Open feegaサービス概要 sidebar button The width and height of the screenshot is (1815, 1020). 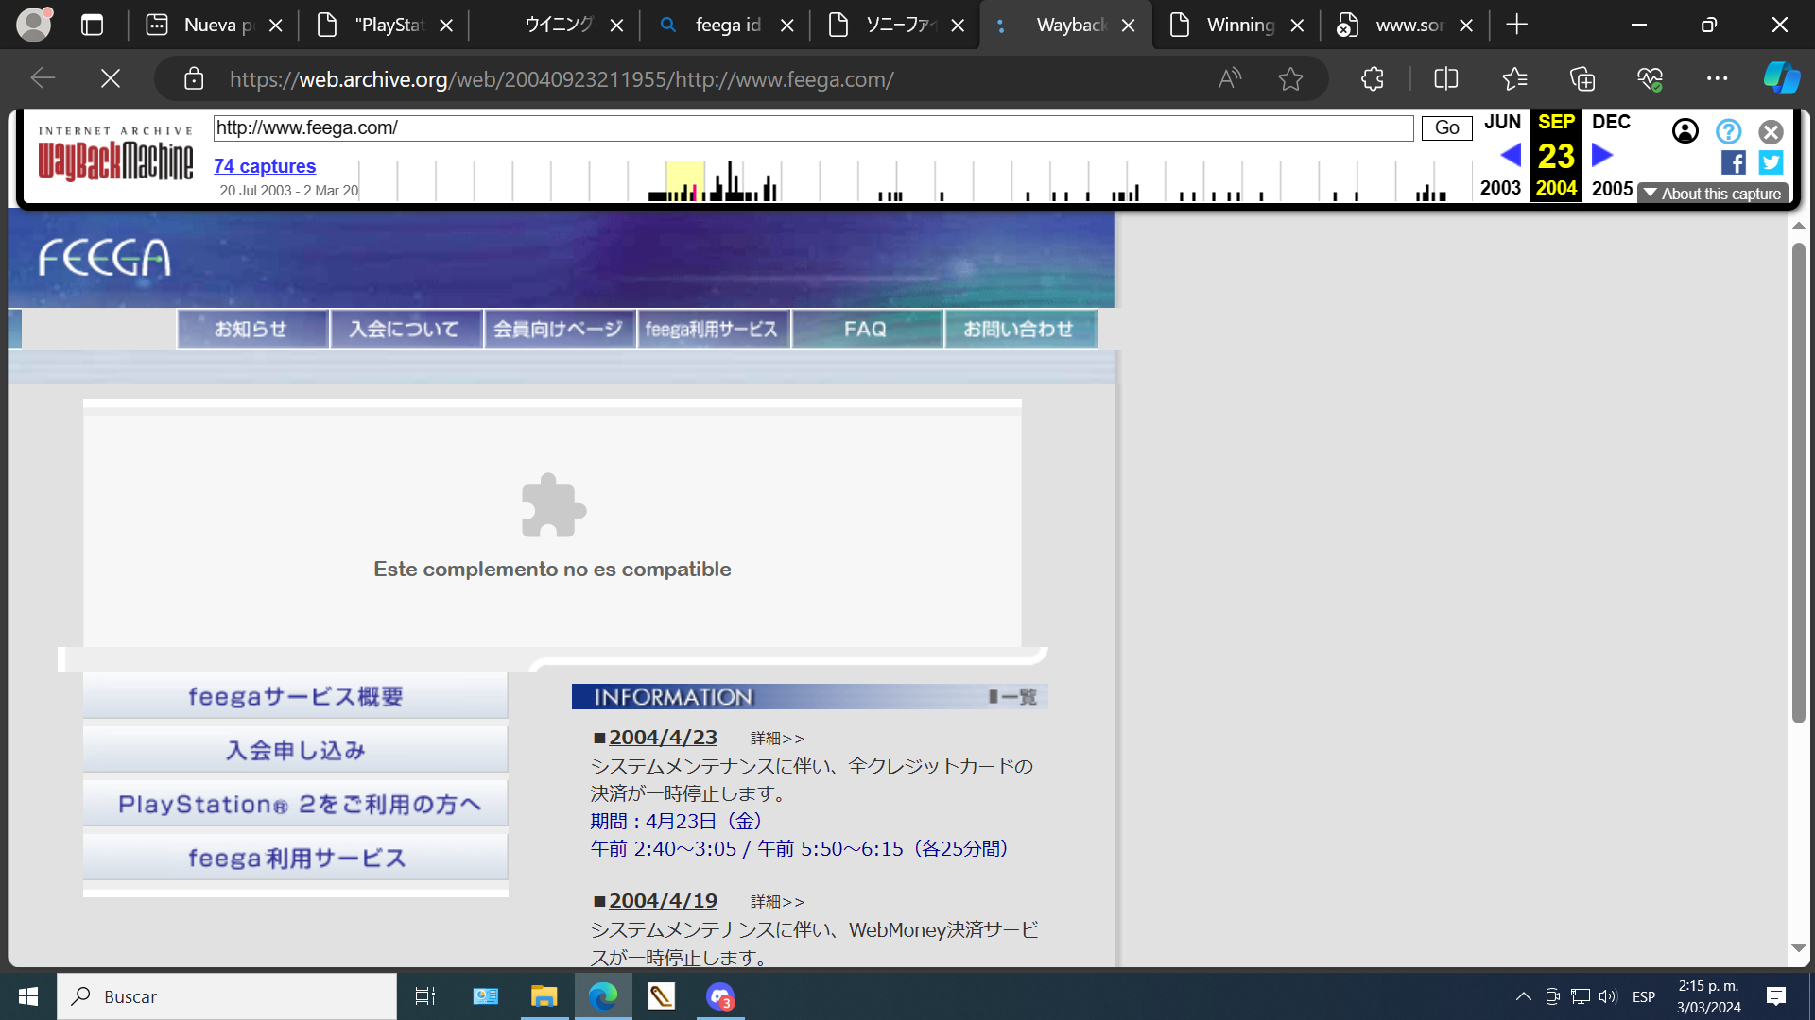tap(295, 696)
